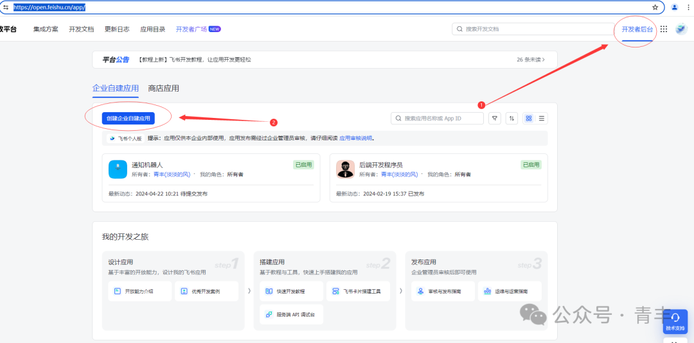Click 已启用 status on 通知机器人
The image size is (694, 343).
[303, 165]
